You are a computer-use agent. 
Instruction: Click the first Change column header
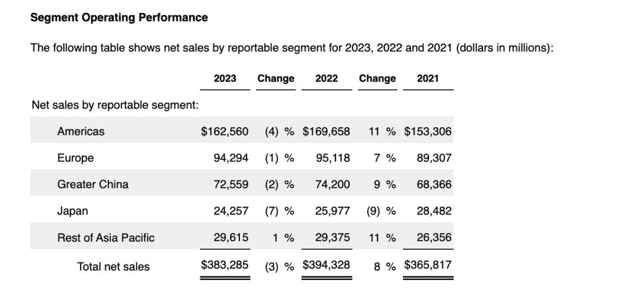tap(276, 79)
